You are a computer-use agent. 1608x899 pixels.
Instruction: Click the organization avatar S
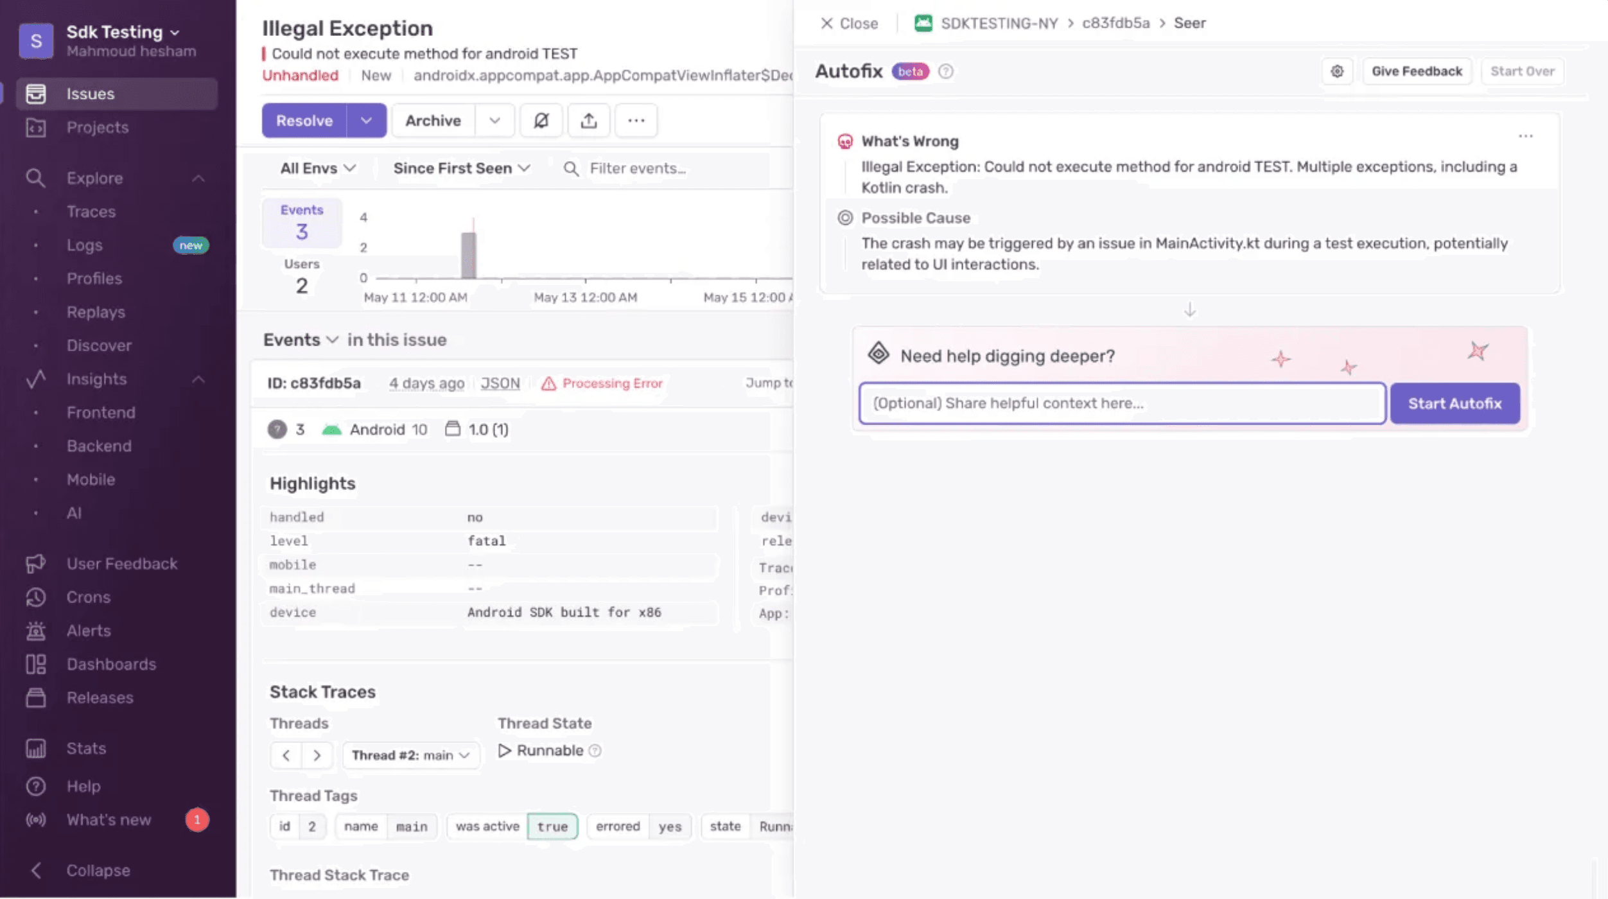pyautogui.click(x=36, y=40)
